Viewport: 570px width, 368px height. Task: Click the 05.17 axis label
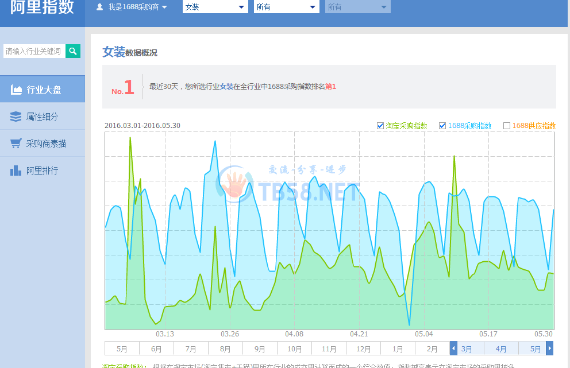(x=488, y=334)
